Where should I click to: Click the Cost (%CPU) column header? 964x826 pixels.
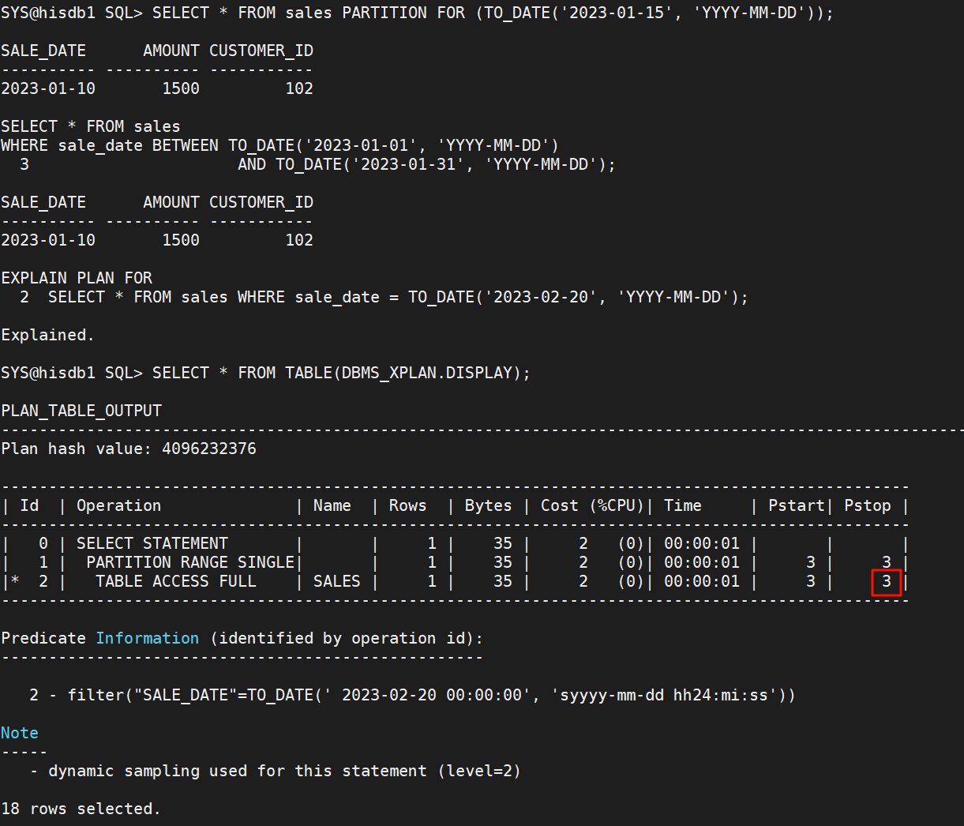[591, 505]
